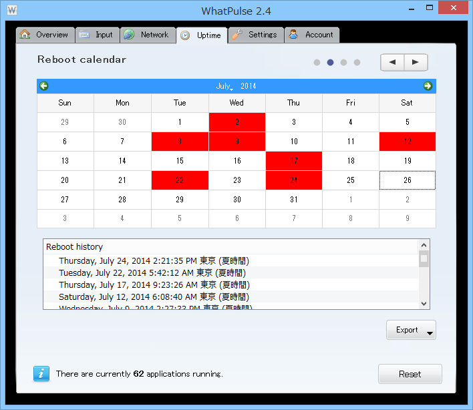Click the 2014 year in calendar header
Viewport: 473px width, 410px height.
point(249,86)
